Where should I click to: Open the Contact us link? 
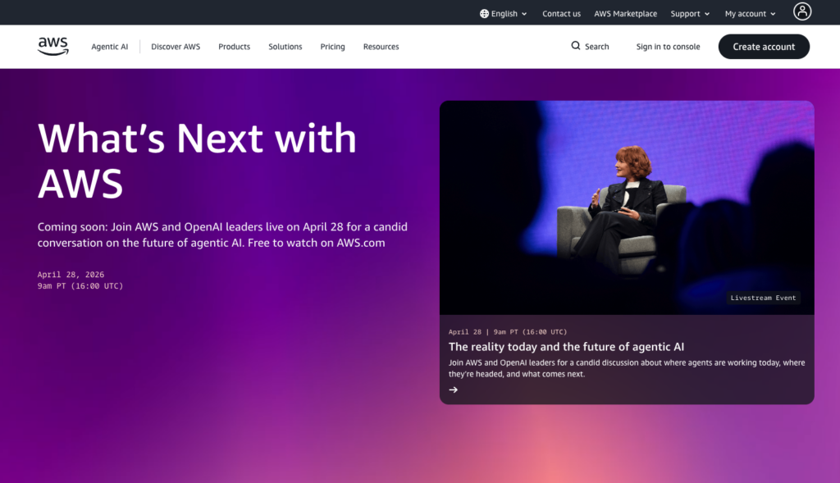click(561, 13)
